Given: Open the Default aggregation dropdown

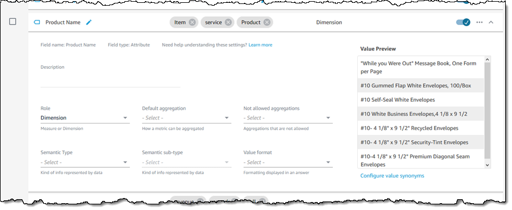Looking at the screenshot, I should pos(187,118).
